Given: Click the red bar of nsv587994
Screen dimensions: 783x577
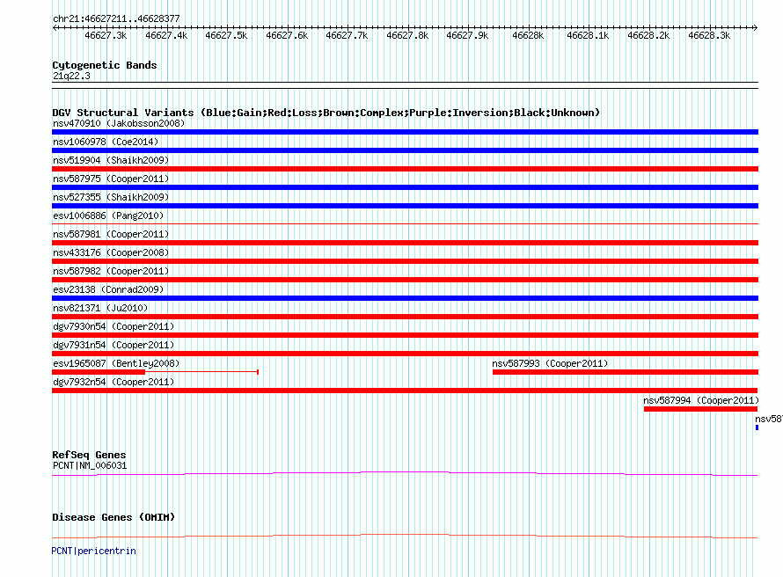Looking at the screenshot, I should tap(700, 409).
